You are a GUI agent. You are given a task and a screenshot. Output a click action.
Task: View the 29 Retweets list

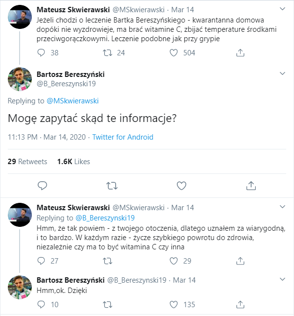(27, 162)
